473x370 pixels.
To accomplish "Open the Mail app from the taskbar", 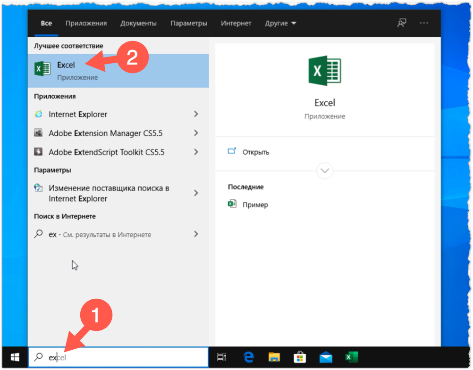I will [326, 358].
